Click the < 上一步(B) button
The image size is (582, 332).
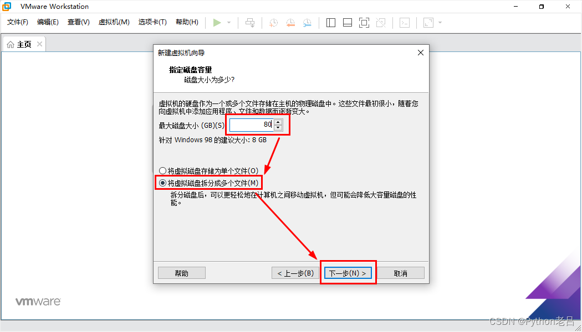click(295, 273)
